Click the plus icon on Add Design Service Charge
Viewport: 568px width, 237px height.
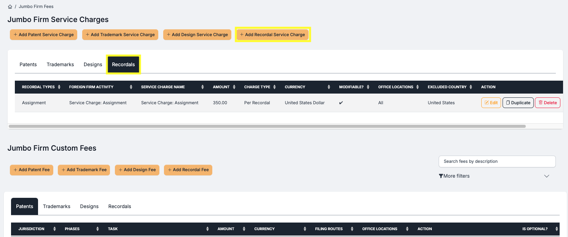tap(169, 35)
